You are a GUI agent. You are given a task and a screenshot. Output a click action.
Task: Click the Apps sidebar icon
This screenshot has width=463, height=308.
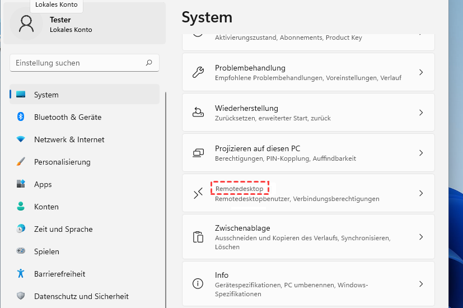(21, 184)
